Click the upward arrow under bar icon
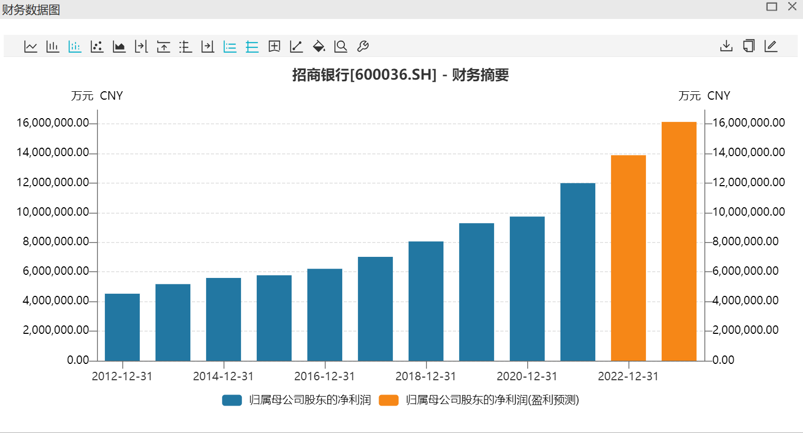 click(x=163, y=46)
